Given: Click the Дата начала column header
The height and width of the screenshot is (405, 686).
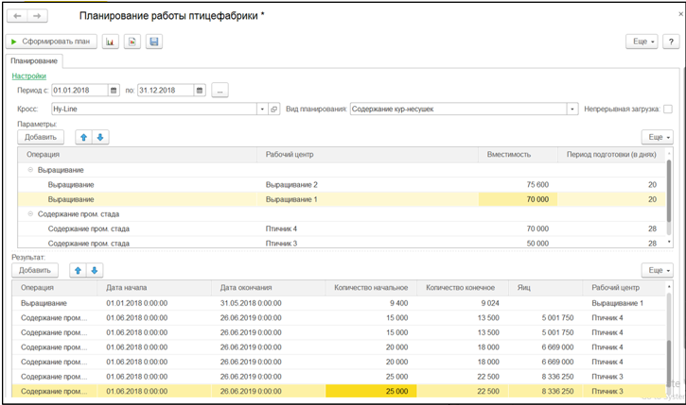Looking at the screenshot, I should (x=154, y=288).
